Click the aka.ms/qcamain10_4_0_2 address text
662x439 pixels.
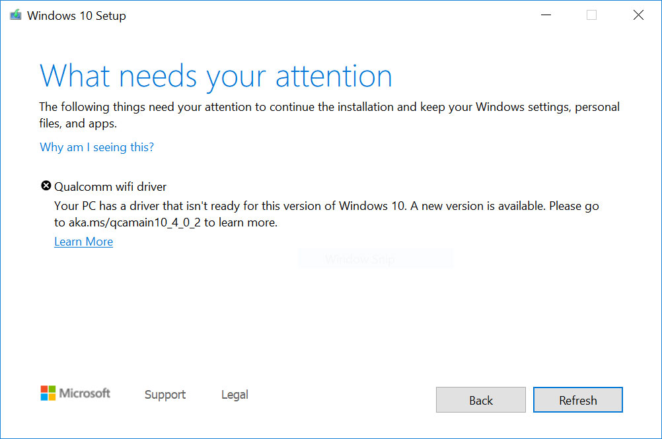click(x=135, y=222)
